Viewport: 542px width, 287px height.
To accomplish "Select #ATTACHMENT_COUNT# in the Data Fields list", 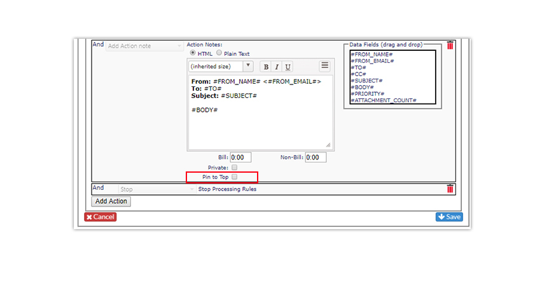I will [384, 100].
